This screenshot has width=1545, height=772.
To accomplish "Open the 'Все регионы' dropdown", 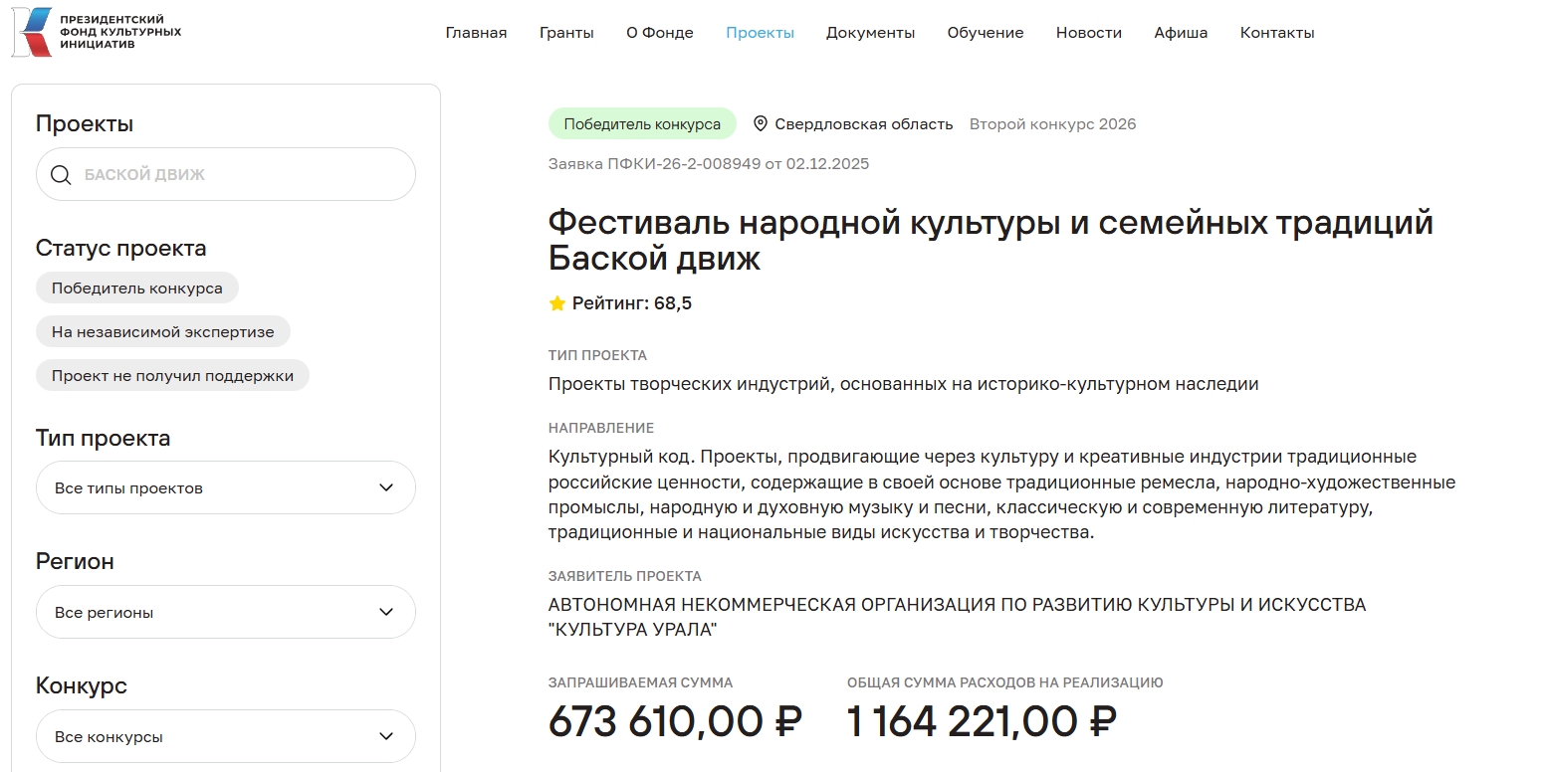I will pyautogui.click(x=225, y=613).
